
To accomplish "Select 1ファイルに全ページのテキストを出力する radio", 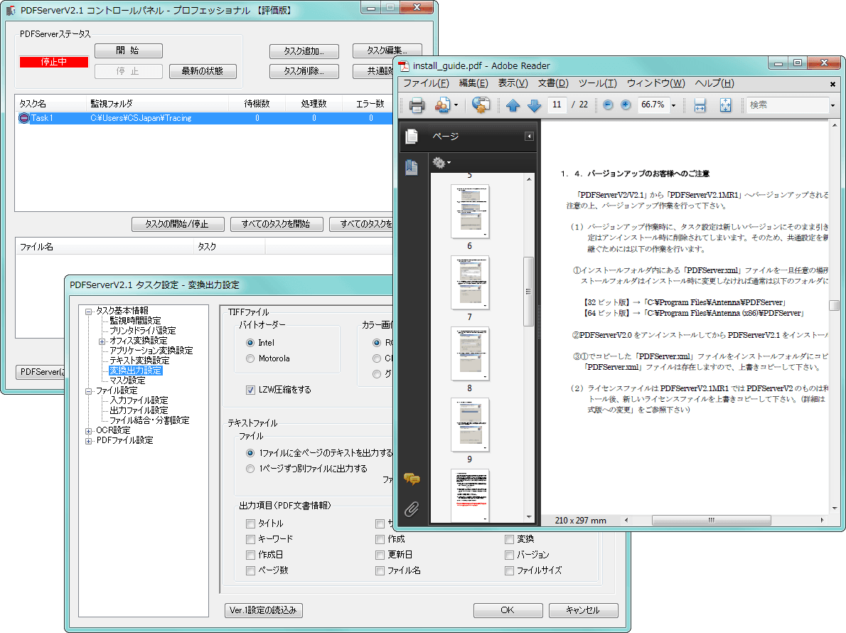I will point(250,453).
